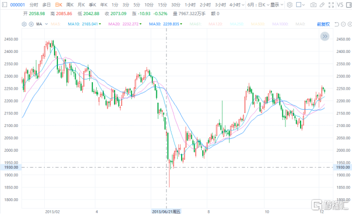Toggle MA5 line visibility
This screenshot has height=214, width=352.
(x=56, y=24)
